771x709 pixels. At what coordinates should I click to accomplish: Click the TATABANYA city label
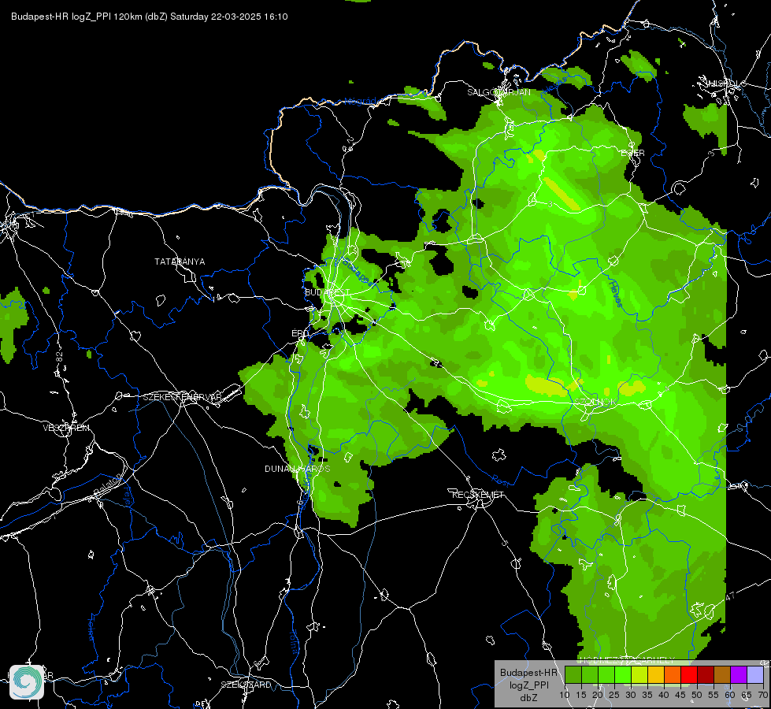[x=180, y=262]
